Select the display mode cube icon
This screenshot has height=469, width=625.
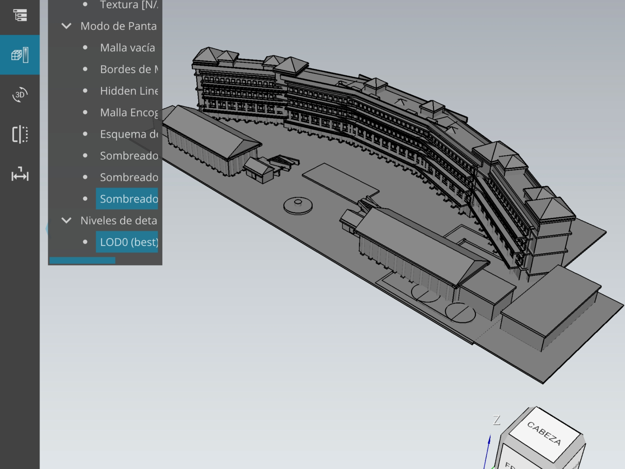coord(20,55)
